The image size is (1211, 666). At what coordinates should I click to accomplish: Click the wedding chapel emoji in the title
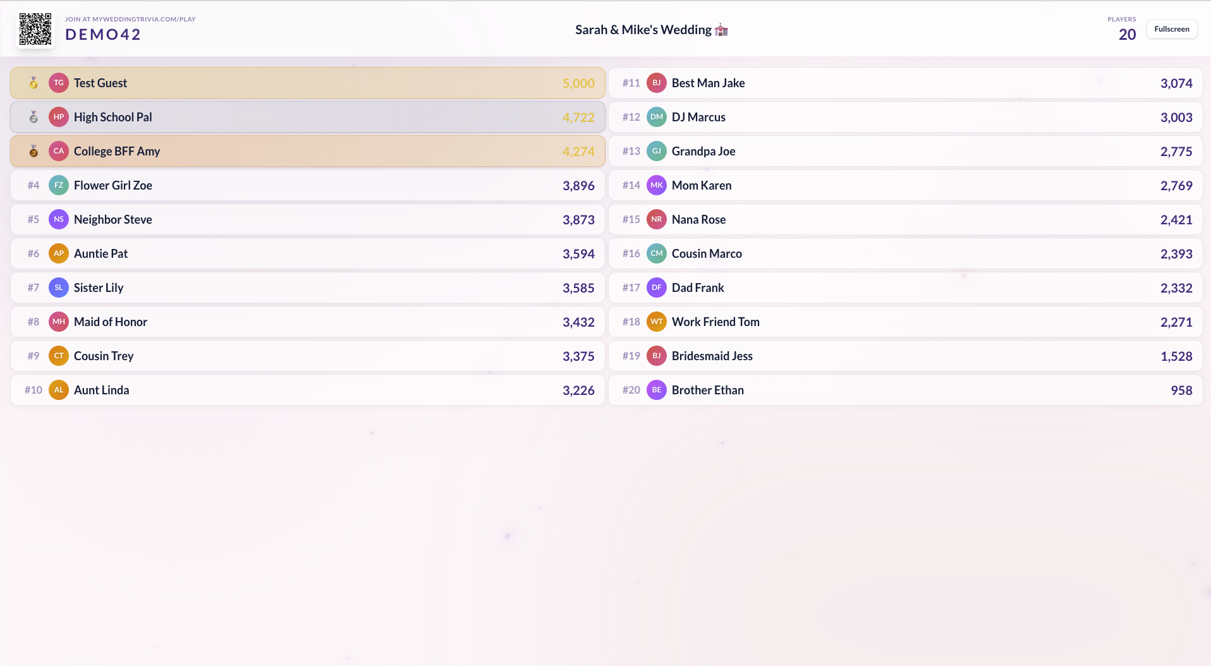pyautogui.click(x=721, y=30)
